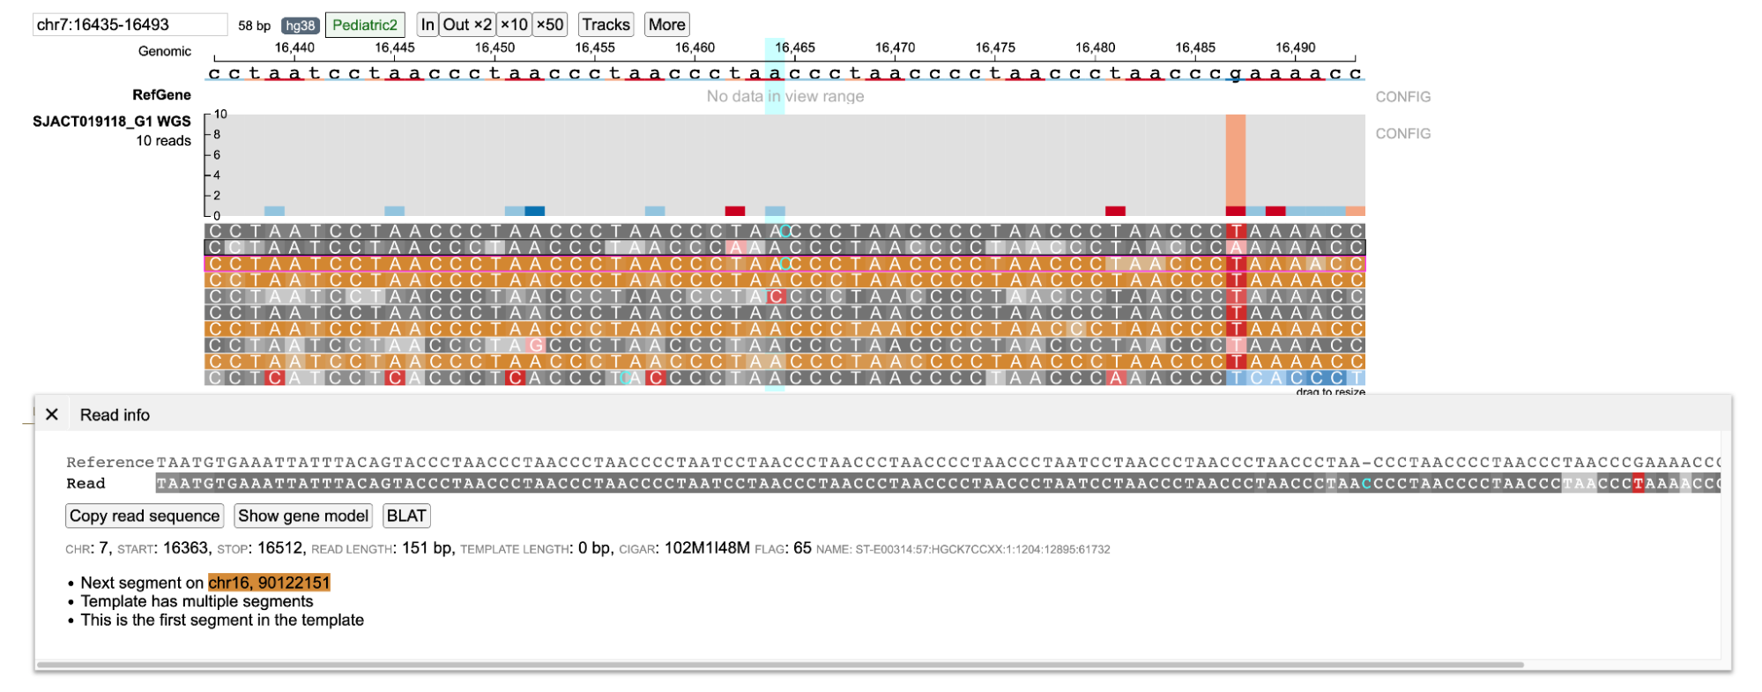Open CONFIG for the RefGene track
The height and width of the screenshot is (692, 1762).
(1402, 97)
